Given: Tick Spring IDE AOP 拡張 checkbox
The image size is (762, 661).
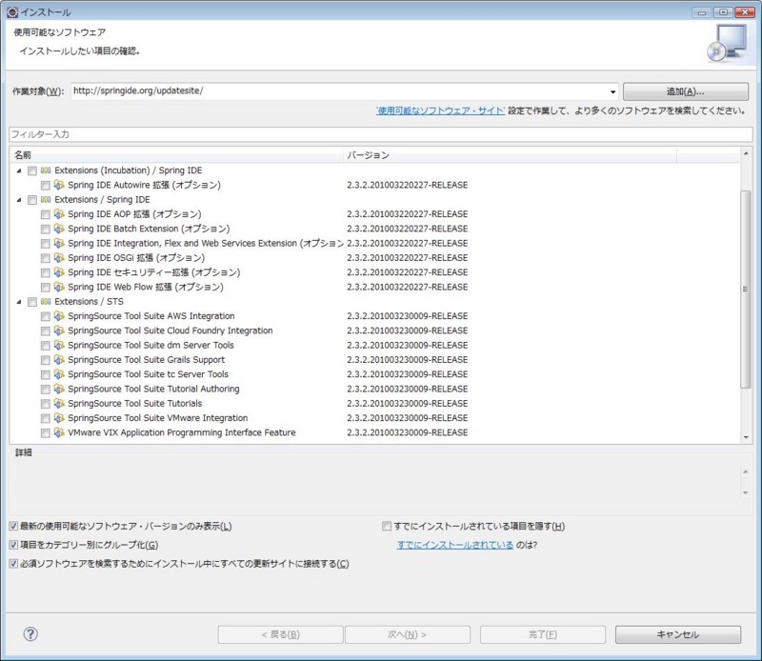Looking at the screenshot, I should [45, 214].
